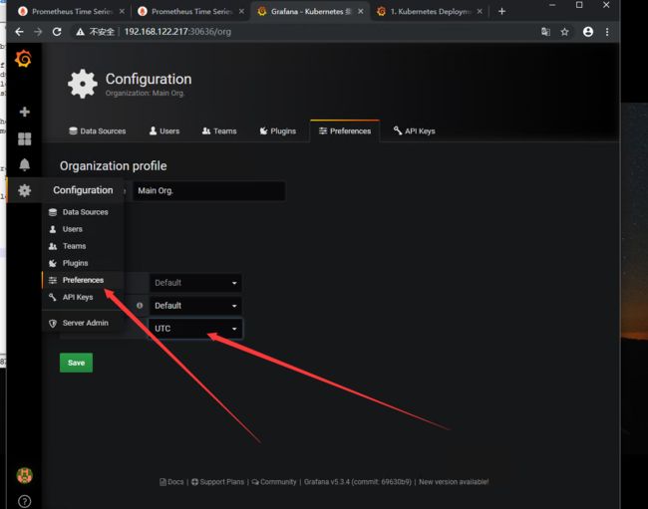Screen dimensions: 648x509
Task: Bookmark this page with the star icon
Action: click(565, 32)
